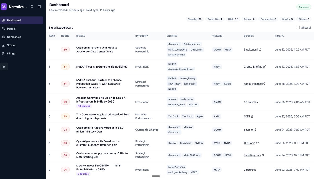This screenshot has width=314, height=179.
Task: Click the Narrative app logo icon
Action: pos(4,7)
